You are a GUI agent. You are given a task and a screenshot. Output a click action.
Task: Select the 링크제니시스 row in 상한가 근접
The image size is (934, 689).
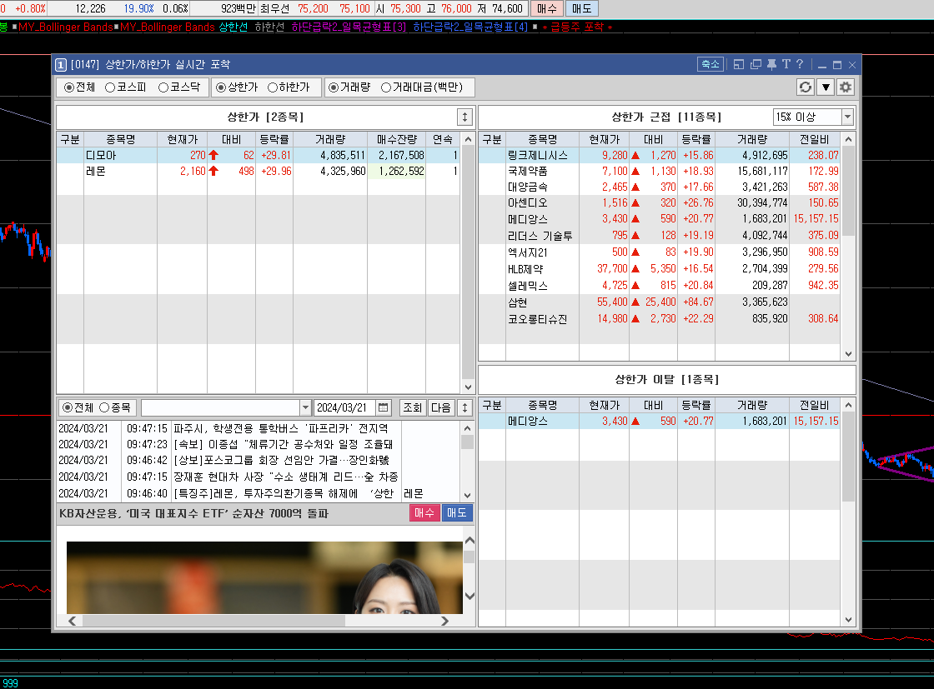click(x=537, y=156)
